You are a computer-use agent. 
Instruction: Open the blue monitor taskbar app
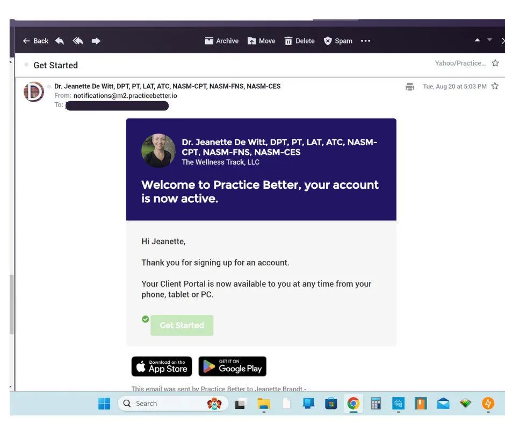(308, 404)
